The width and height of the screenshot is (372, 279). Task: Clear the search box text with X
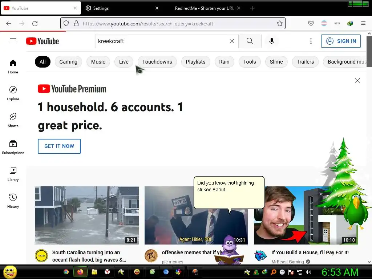coord(232,41)
